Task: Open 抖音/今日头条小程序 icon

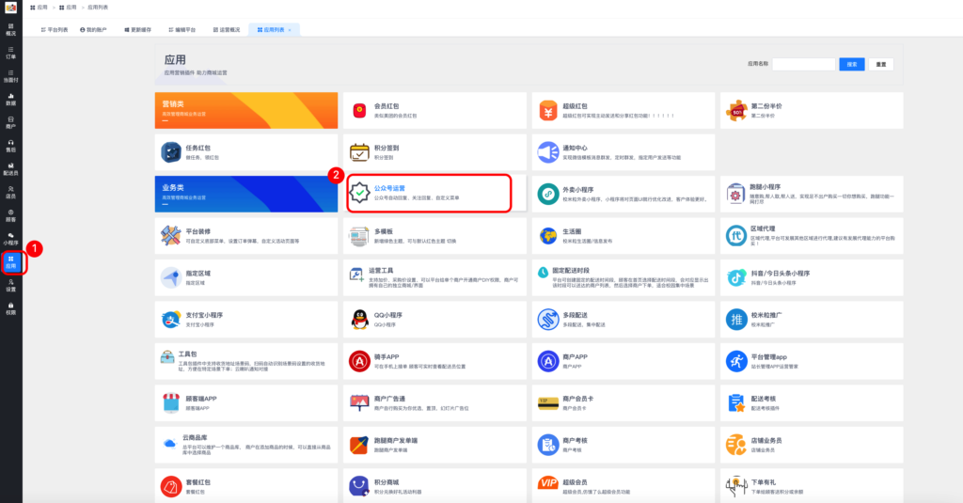Action: click(735, 277)
